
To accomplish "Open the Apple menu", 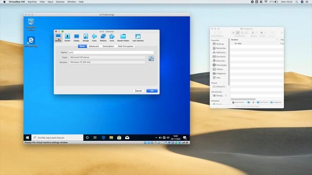I will tap(4, 2).
